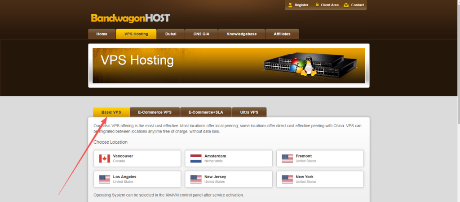Visit the Affiliates page
The height and width of the screenshot is (202, 460).
pos(282,34)
